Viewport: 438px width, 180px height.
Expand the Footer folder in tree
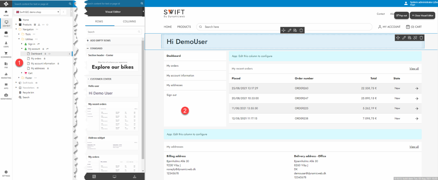pyautogui.click(x=19, y=78)
